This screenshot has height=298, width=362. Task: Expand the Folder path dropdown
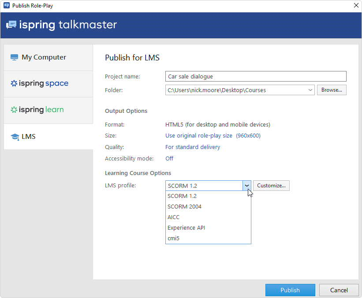point(311,90)
